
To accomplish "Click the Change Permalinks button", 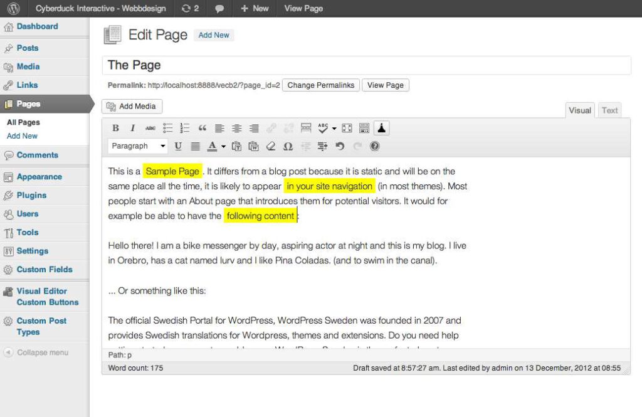I will coord(320,85).
